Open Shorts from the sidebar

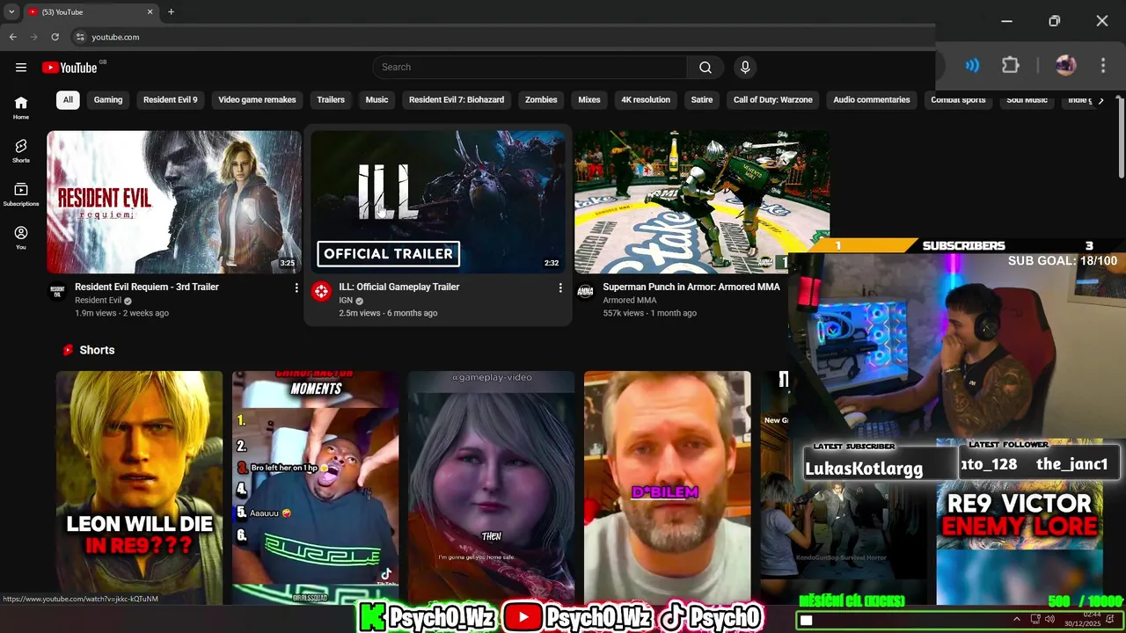(x=21, y=150)
